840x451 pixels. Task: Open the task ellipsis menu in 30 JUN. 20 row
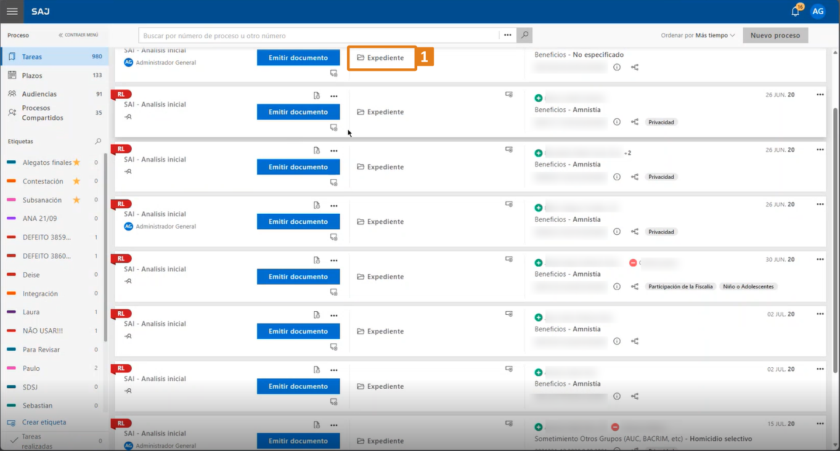pos(334,261)
